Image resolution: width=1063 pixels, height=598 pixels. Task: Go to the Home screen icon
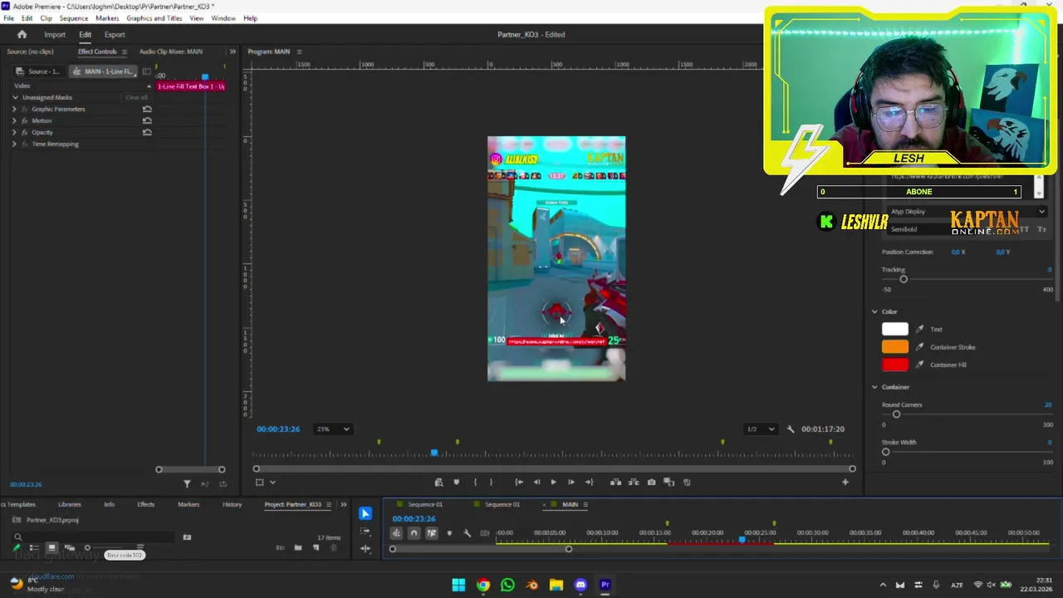click(22, 34)
